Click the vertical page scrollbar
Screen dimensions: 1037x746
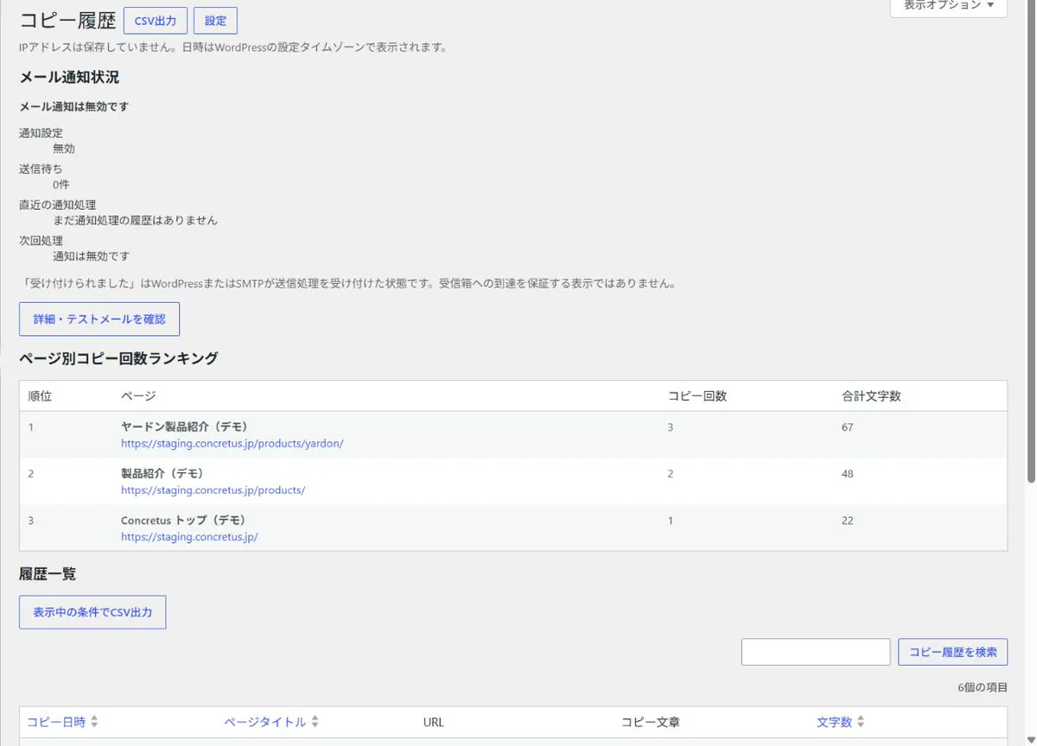tap(1031, 242)
